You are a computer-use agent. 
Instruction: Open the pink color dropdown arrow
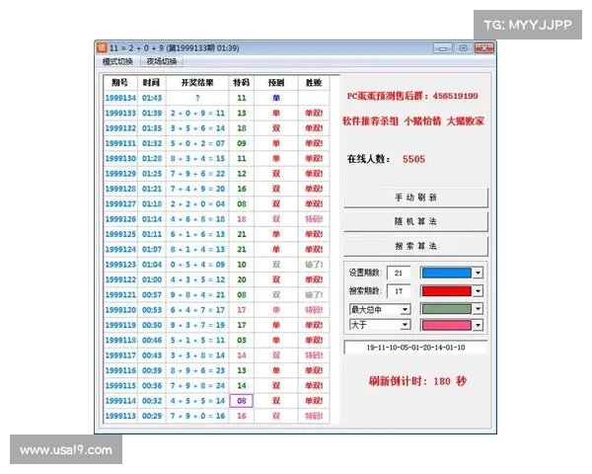tap(478, 325)
